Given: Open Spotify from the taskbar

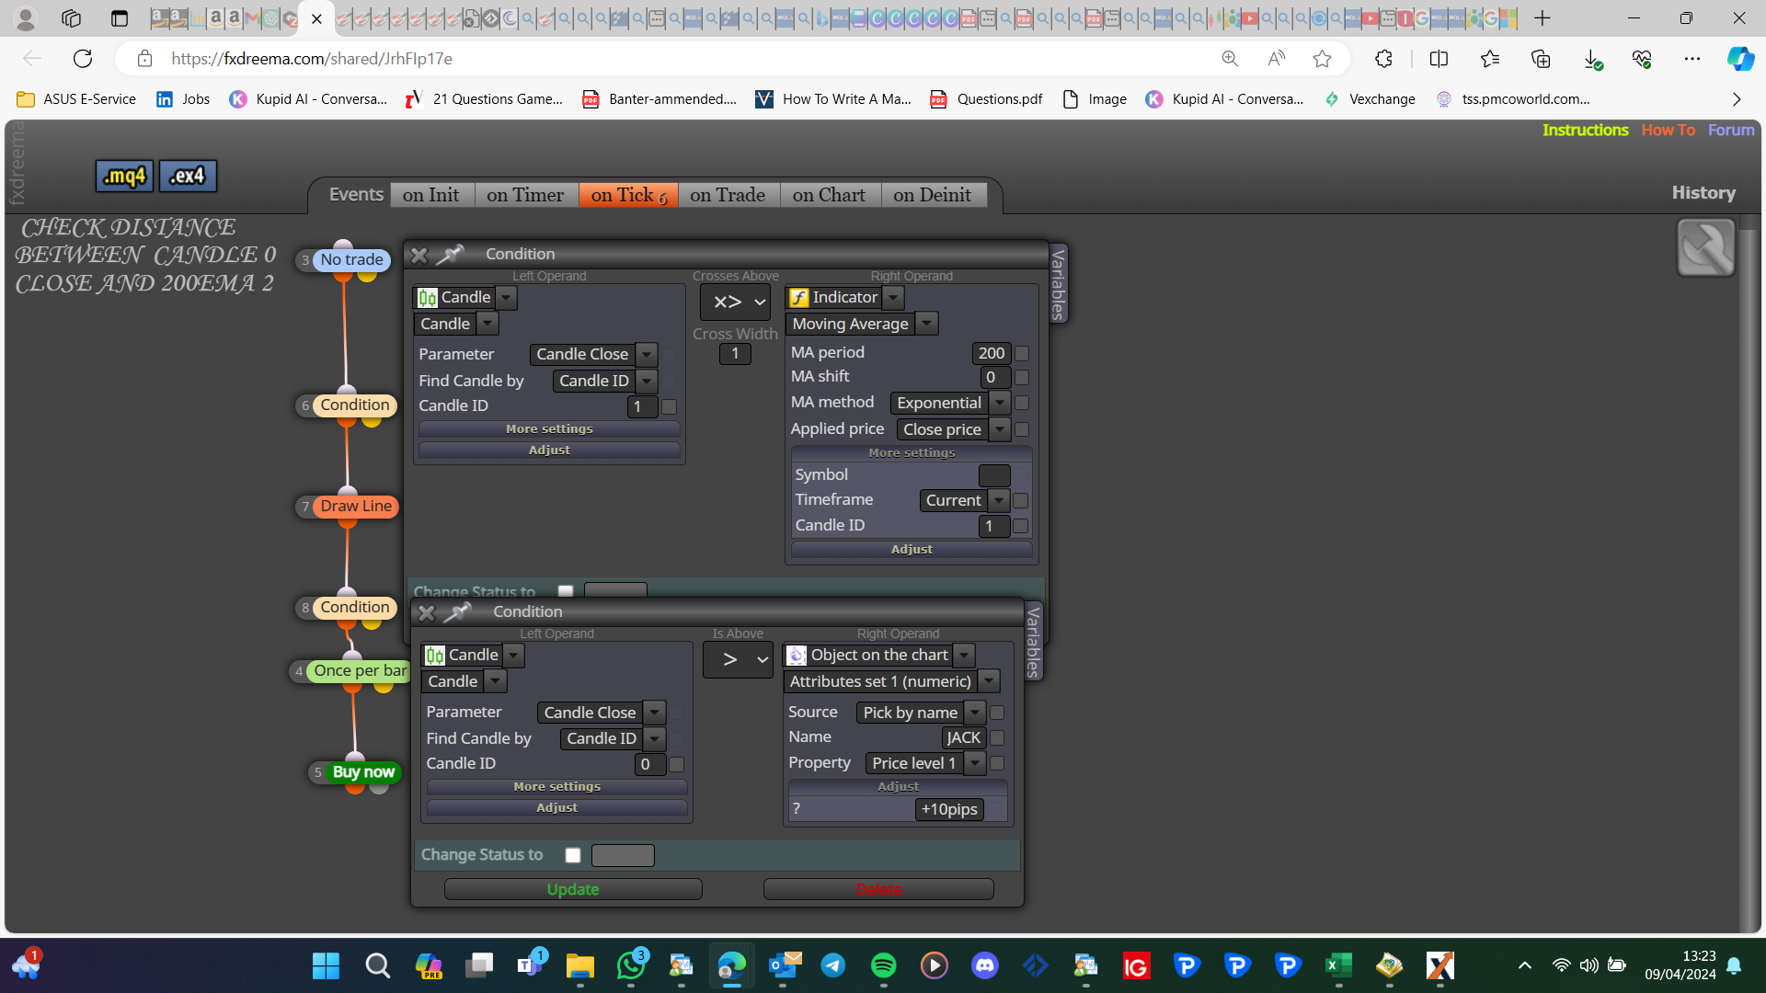Looking at the screenshot, I should point(883,965).
